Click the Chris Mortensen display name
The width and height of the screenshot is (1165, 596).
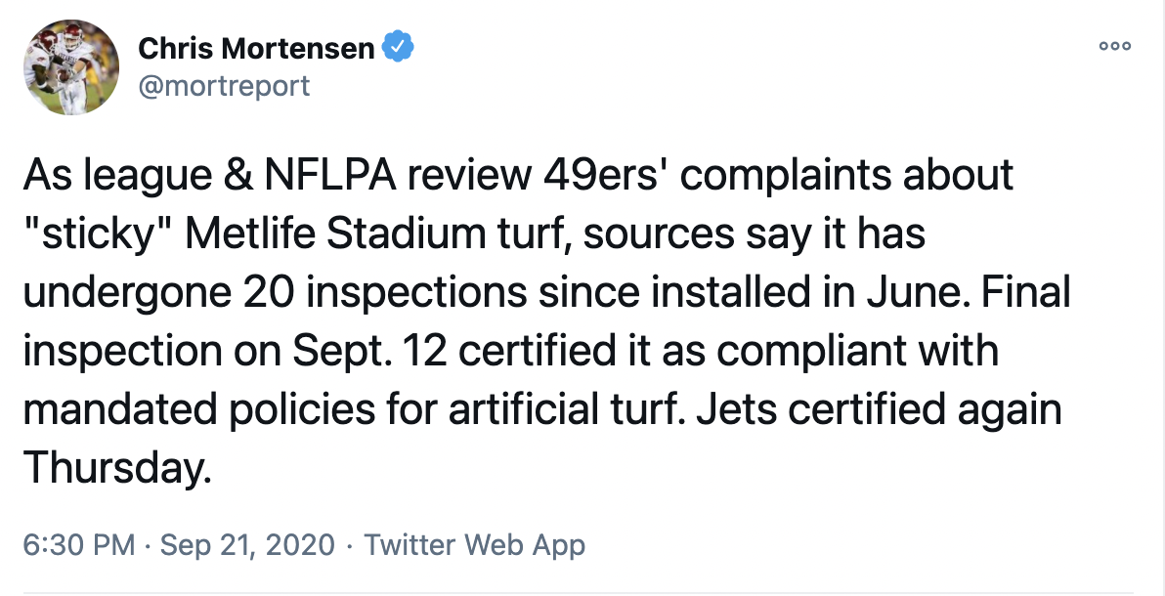coord(256,48)
